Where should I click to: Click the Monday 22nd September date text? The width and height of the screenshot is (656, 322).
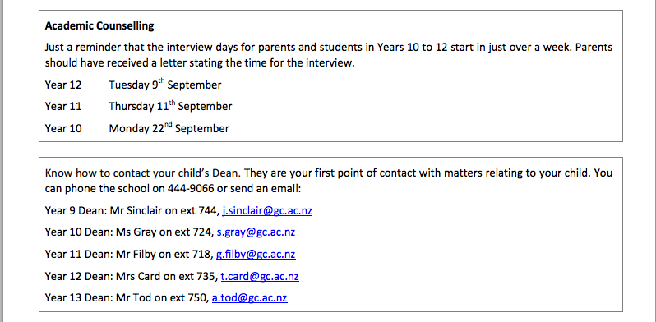point(169,128)
